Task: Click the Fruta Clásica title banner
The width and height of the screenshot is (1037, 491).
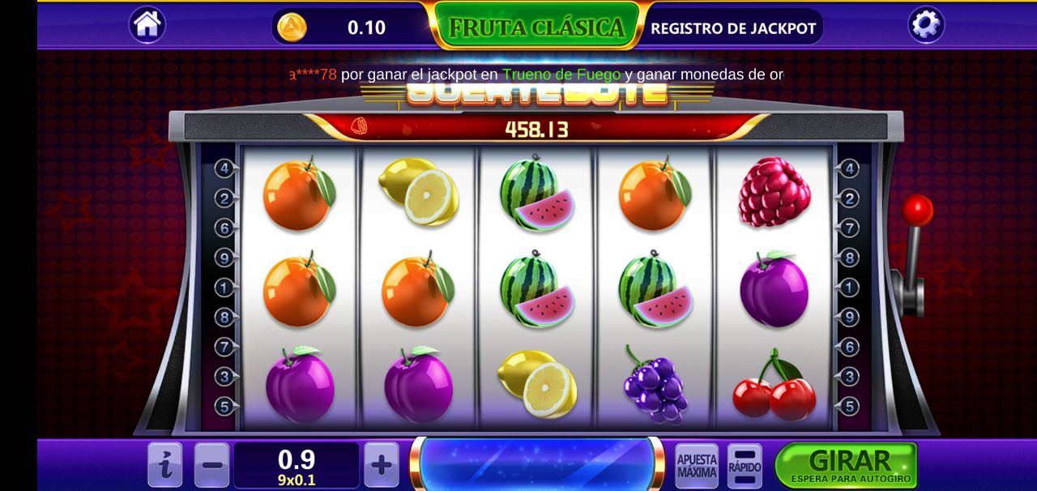Action: pos(537,28)
